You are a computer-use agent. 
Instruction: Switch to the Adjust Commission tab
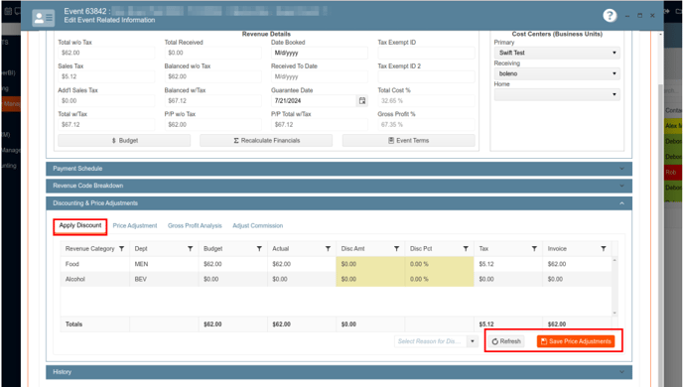point(257,226)
